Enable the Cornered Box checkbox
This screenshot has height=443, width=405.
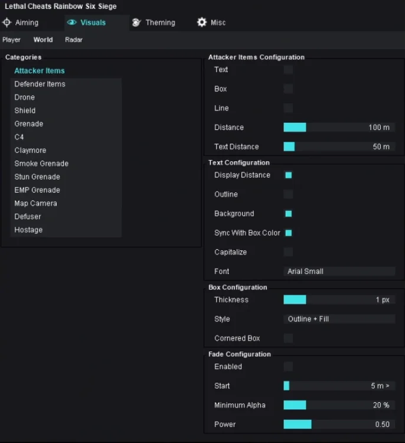click(288, 338)
